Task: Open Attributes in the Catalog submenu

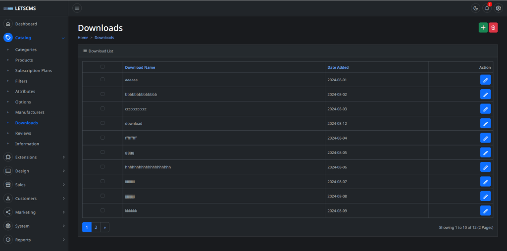Action: coord(25,92)
